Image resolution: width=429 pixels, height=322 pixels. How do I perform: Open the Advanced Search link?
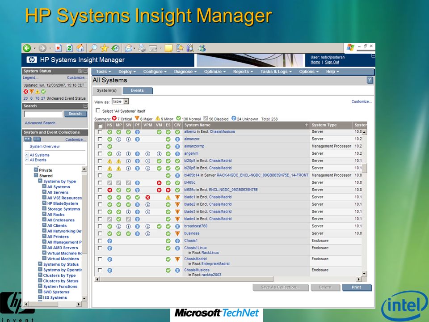42,123
